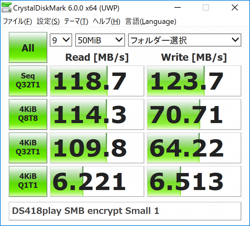Open the 言語(Language) menu

(x=151, y=21)
